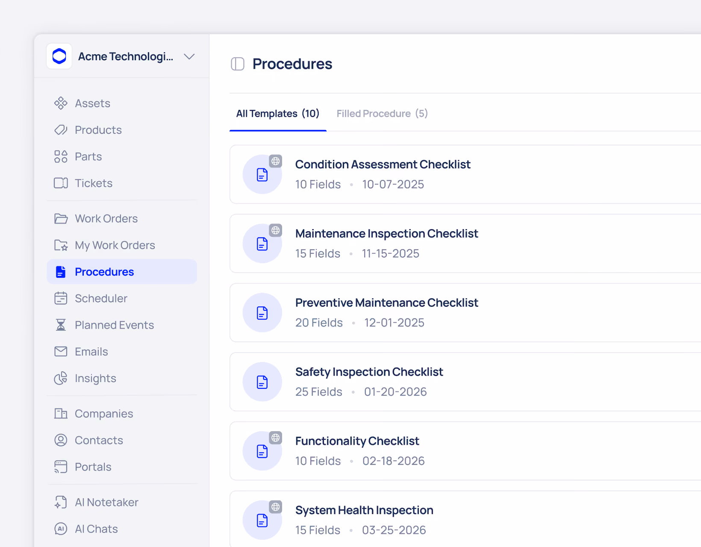Switch to the Filled Procedure tab

tap(382, 114)
